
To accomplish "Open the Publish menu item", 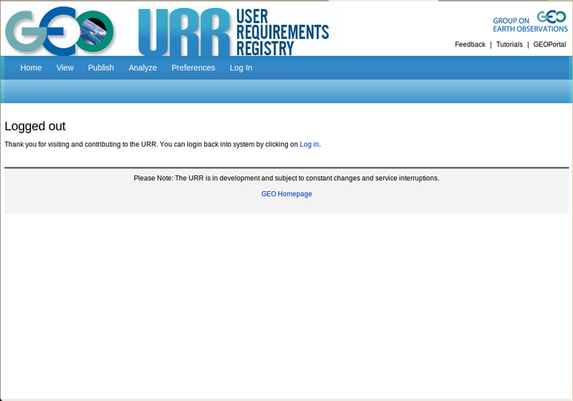I will pos(101,68).
